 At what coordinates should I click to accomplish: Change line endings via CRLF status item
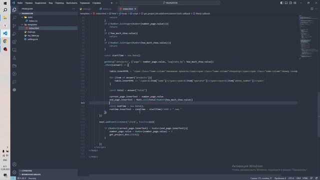(x=298, y=178)
